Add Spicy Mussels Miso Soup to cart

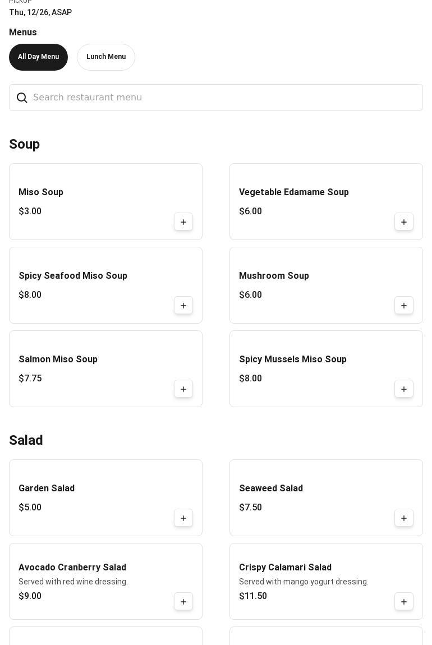tap(404, 389)
